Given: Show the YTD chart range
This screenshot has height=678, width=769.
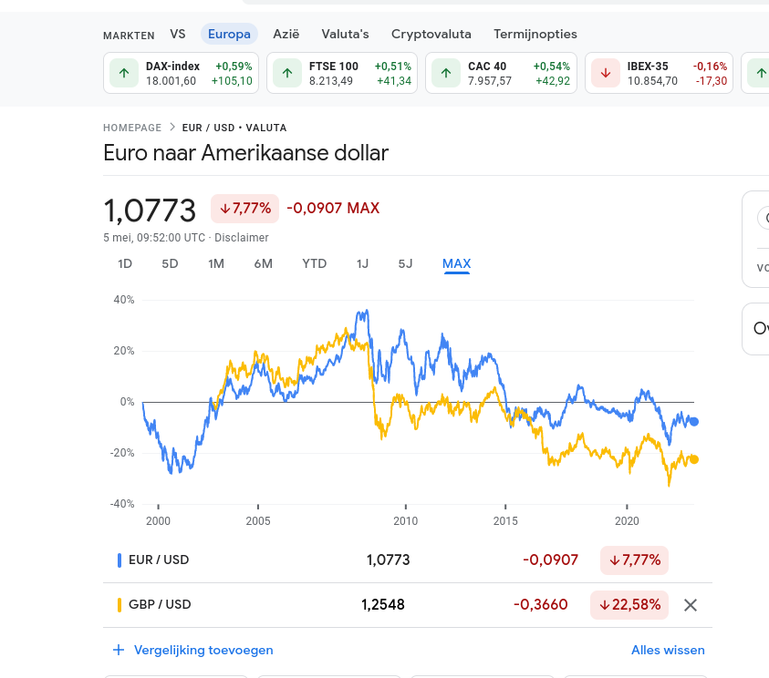Looking at the screenshot, I should click(314, 264).
